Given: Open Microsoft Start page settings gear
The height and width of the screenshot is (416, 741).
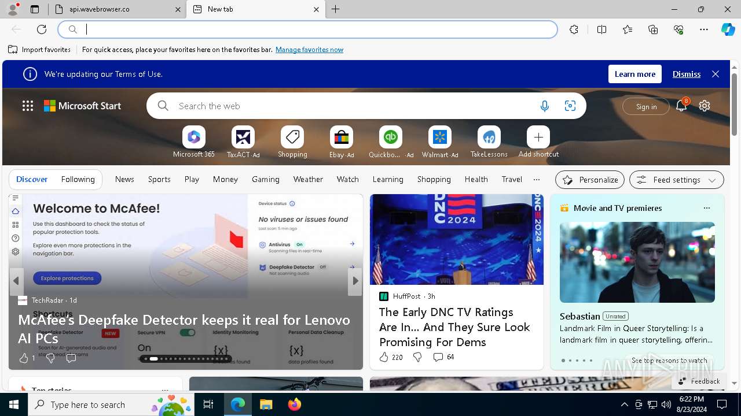Looking at the screenshot, I should (705, 106).
